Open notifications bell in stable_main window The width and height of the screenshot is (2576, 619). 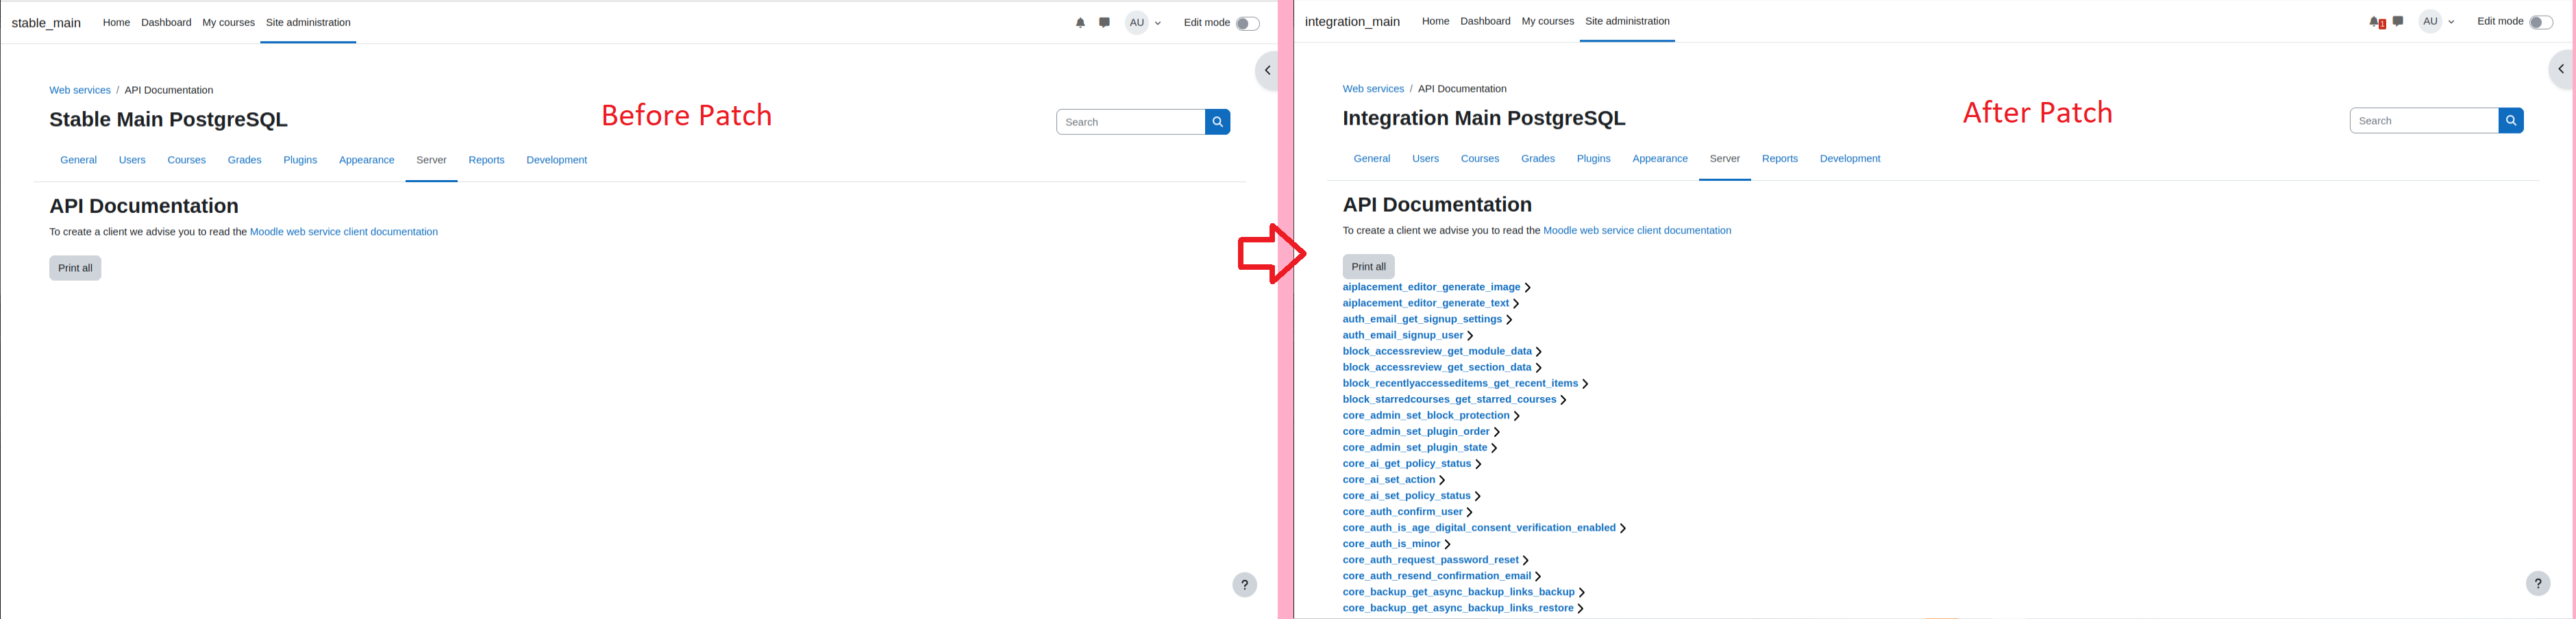pos(1080,22)
